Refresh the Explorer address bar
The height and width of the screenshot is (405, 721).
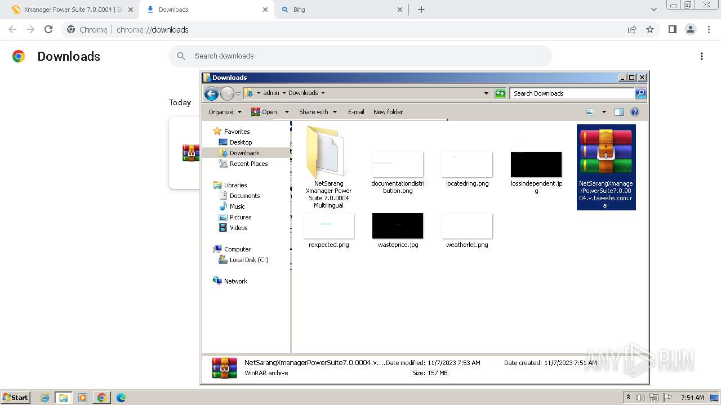click(500, 93)
